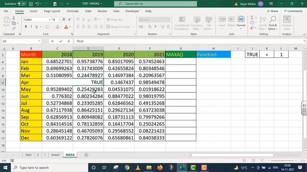Viewport: 307px width, 172px height.
Task: Open Excel from the Windows taskbar
Action: (182, 168)
